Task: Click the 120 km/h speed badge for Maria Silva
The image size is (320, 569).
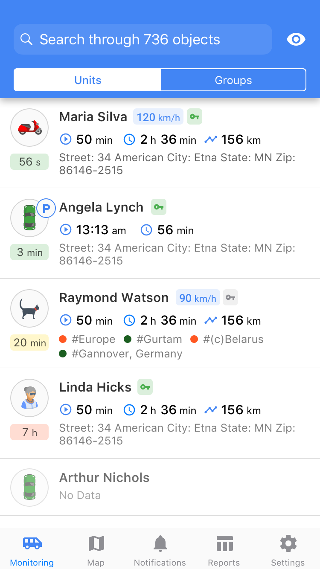Action: [x=158, y=116]
